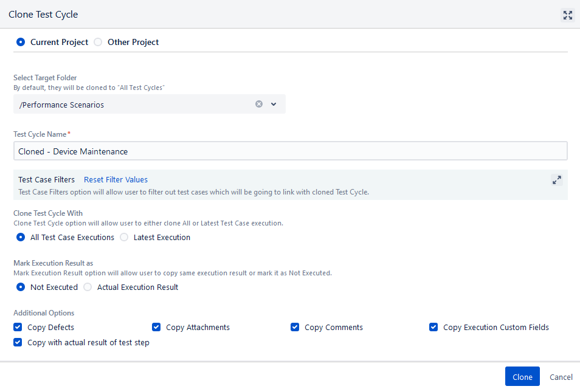Viewport: 580px width, 389px height.
Task: Disable the Copy Comments checkbox
Action: (295, 327)
